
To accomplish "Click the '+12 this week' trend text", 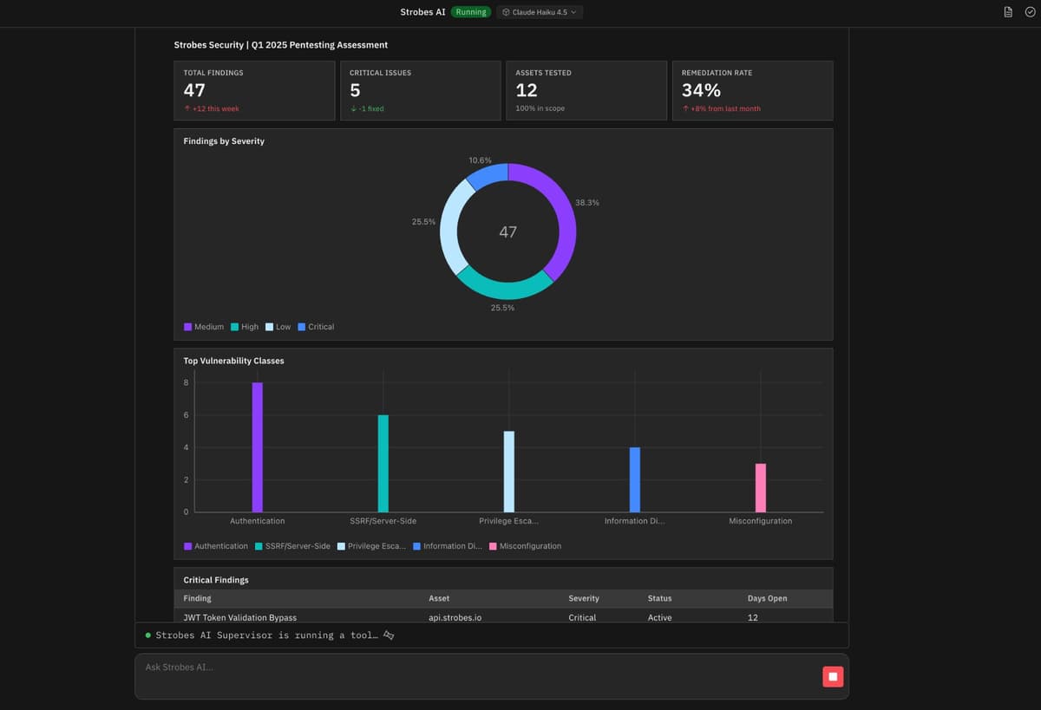I will (x=212, y=108).
